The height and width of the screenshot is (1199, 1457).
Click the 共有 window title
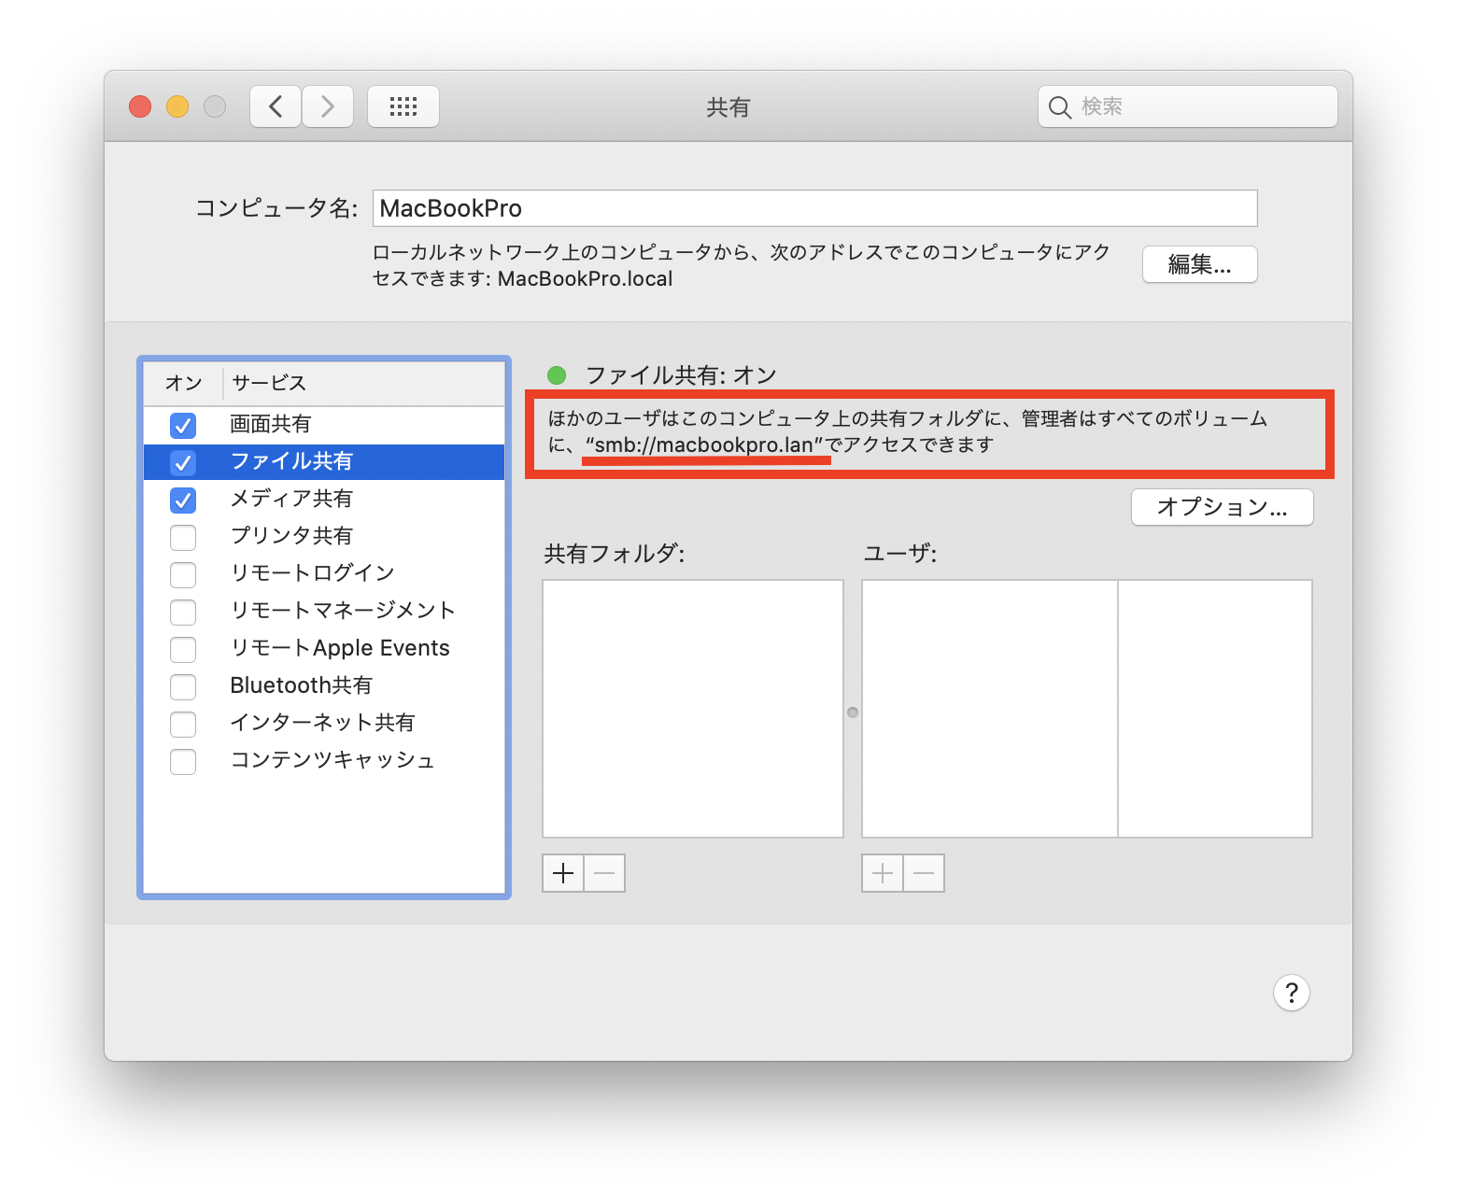pos(728,107)
